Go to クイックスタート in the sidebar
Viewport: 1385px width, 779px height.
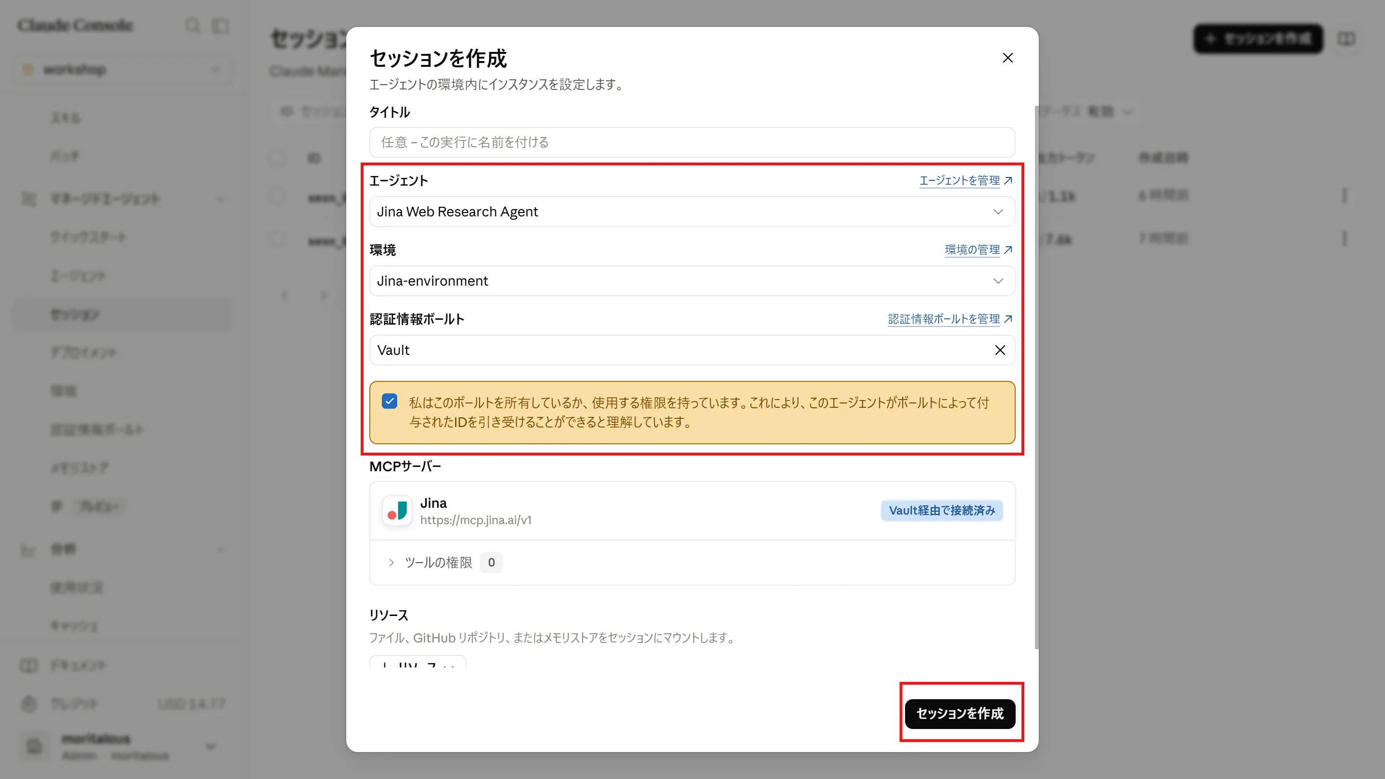click(x=88, y=237)
